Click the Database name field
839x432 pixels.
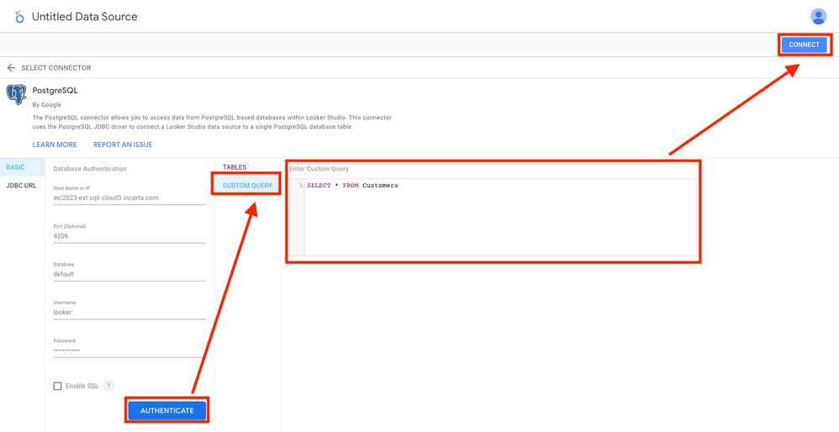(129, 274)
